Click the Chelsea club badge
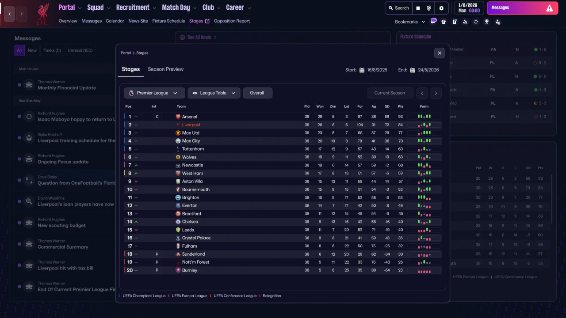Image resolution: width=566 pixels, height=318 pixels. click(178, 222)
